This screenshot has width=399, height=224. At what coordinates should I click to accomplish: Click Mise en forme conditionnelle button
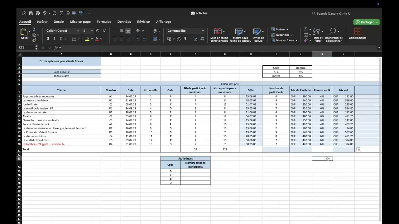[219, 35]
